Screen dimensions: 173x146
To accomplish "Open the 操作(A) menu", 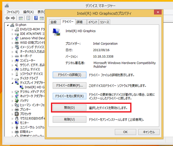I will click(28, 12).
